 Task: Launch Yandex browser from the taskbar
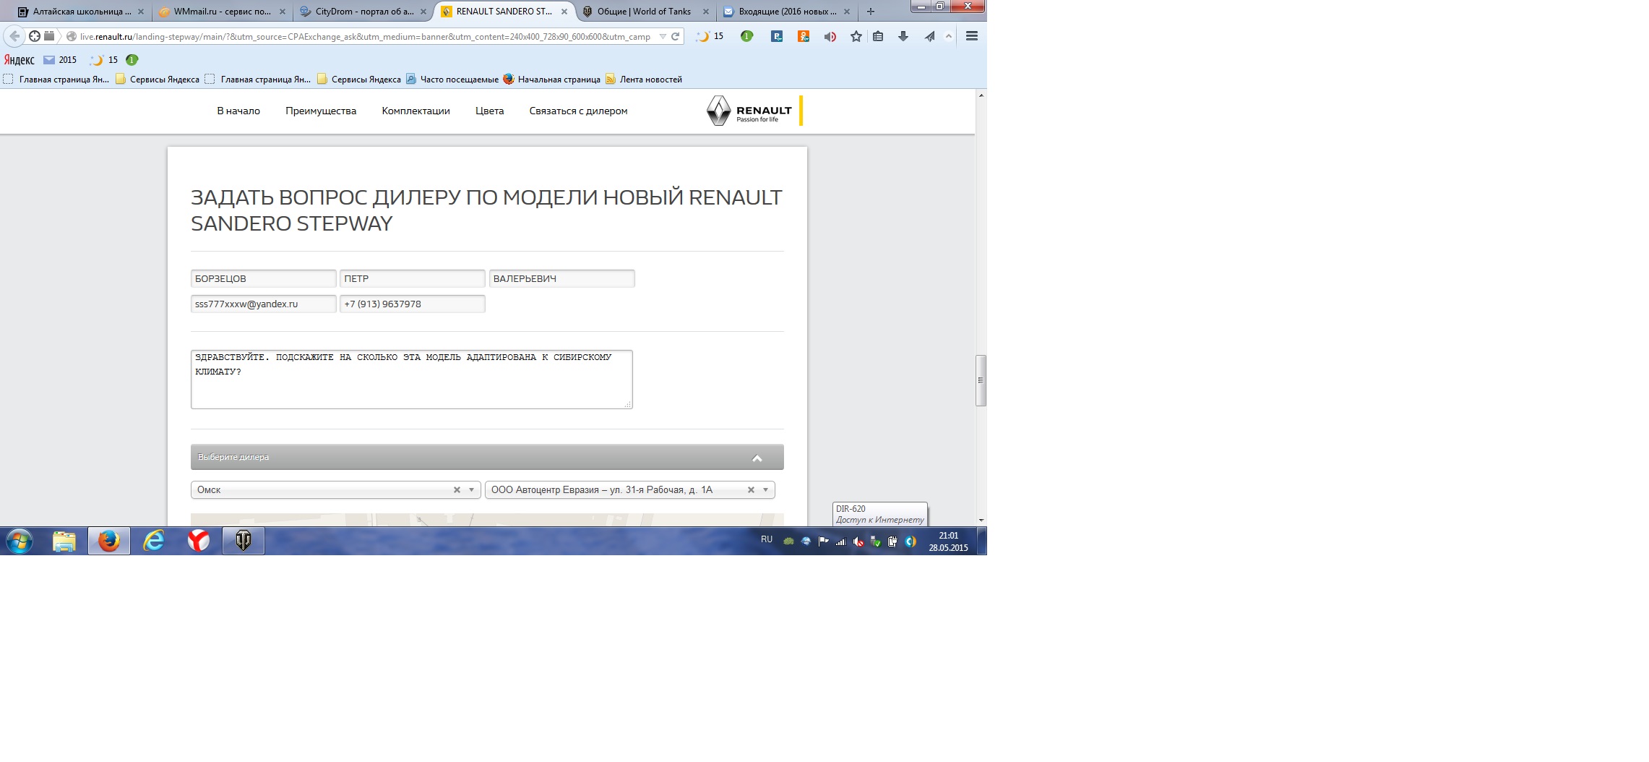click(199, 541)
